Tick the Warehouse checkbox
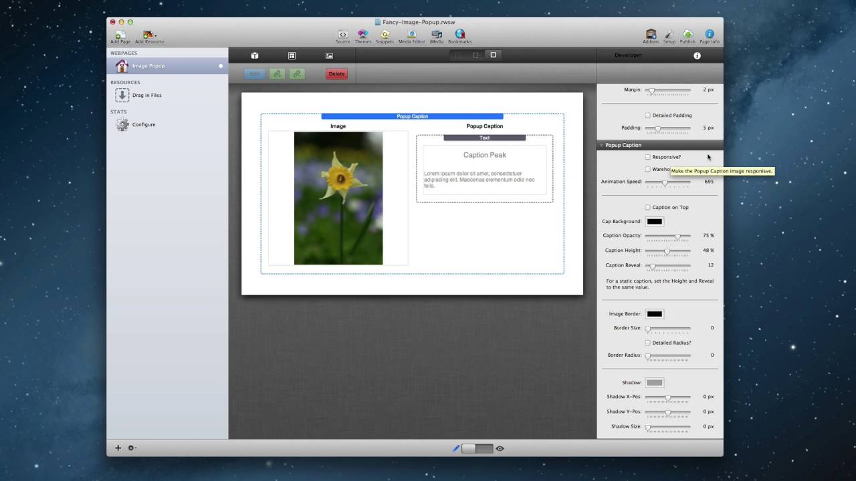 coord(647,169)
